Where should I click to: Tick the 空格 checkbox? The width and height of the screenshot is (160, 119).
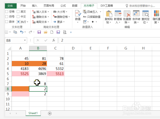tap(7, 12)
